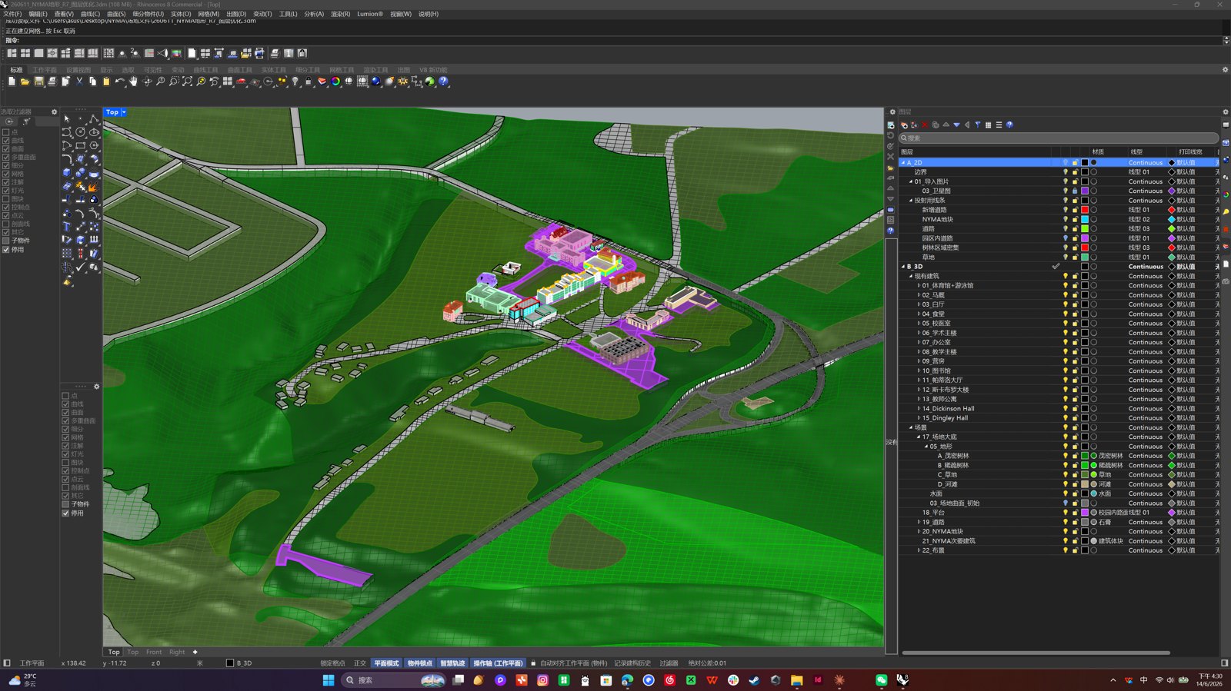Click the Paste clipboard icon

click(106, 81)
